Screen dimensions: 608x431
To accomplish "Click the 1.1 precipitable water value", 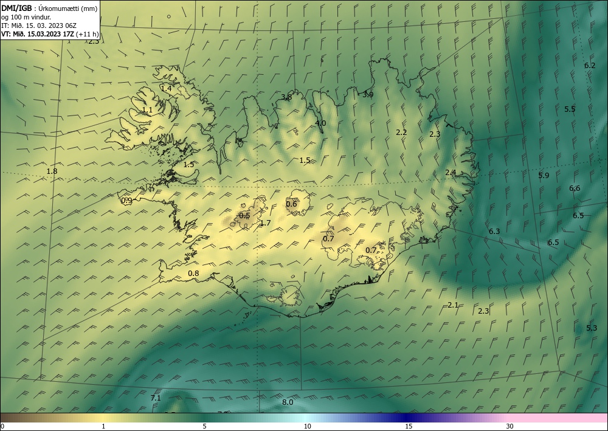I will 147,110.
